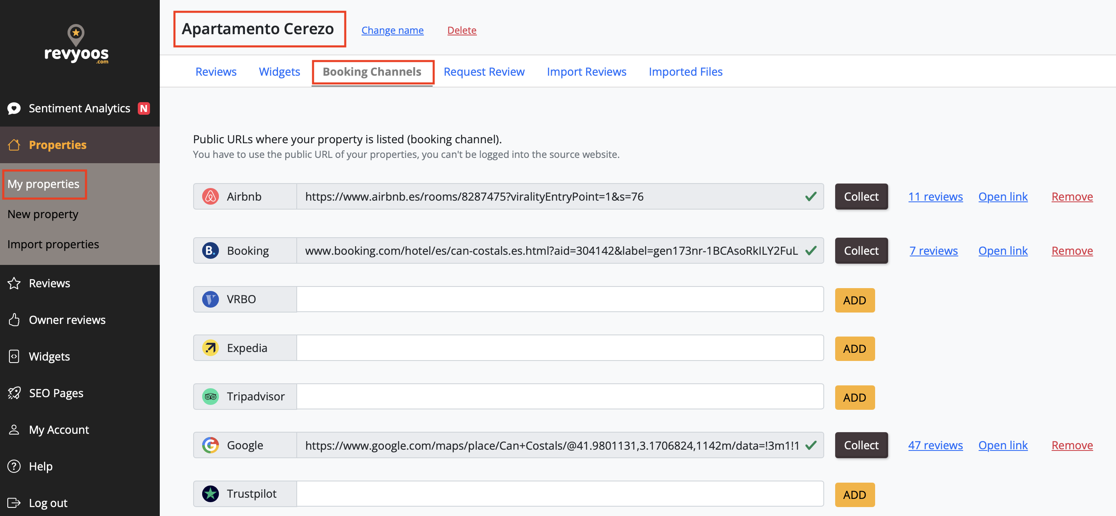
Task: Click the Reviews star icon in sidebar
Action: (x=14, y=283)
